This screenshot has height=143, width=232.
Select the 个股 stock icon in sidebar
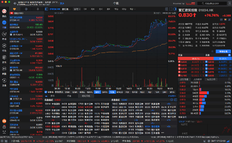(4, 23)
